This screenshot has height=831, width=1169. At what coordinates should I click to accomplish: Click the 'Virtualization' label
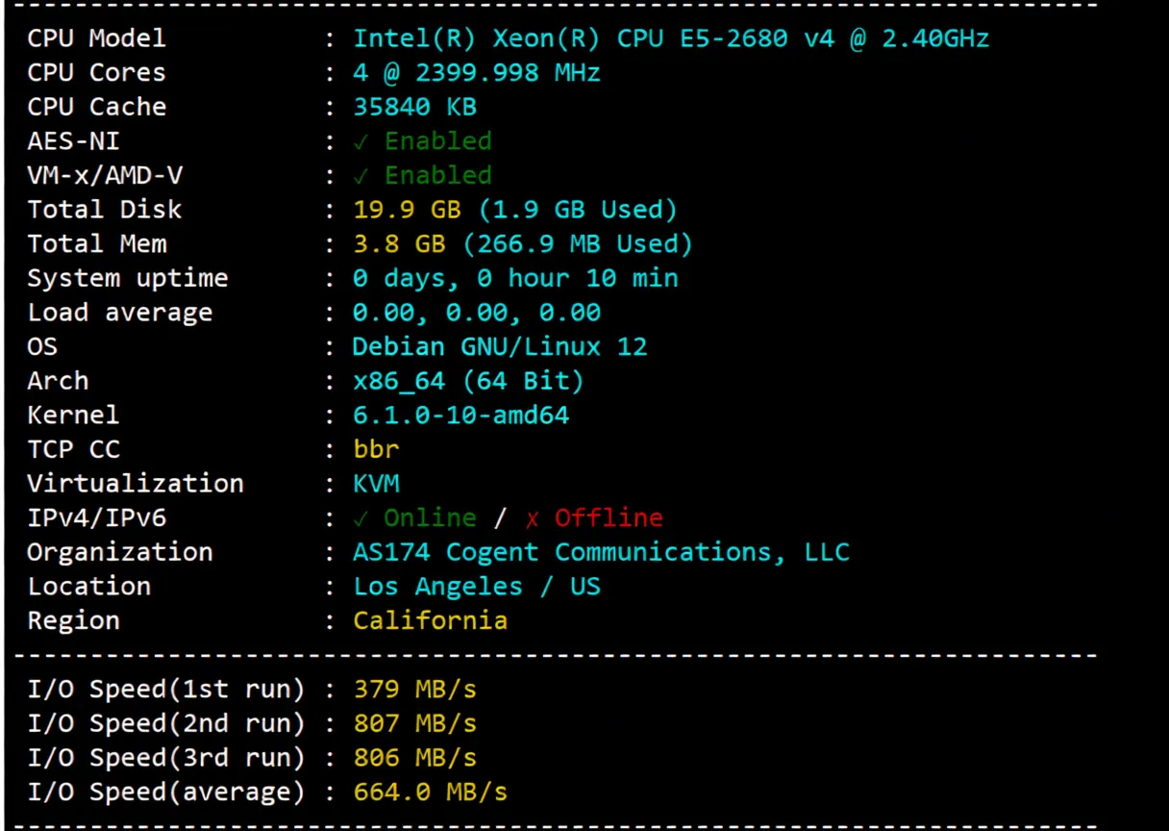(x=136, y=484)
